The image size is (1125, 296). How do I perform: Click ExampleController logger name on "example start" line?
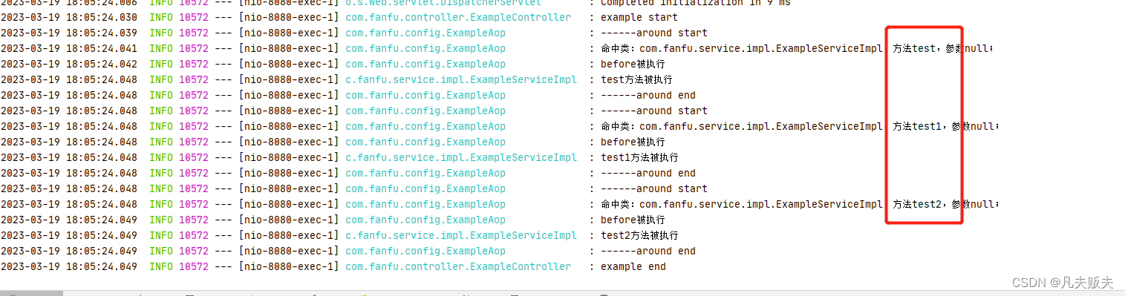[458, 17]
